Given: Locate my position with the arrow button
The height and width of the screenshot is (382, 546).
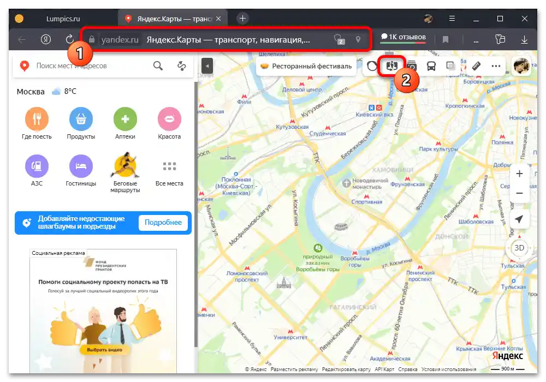Looking at the screenshot, I should coord(519,219).
